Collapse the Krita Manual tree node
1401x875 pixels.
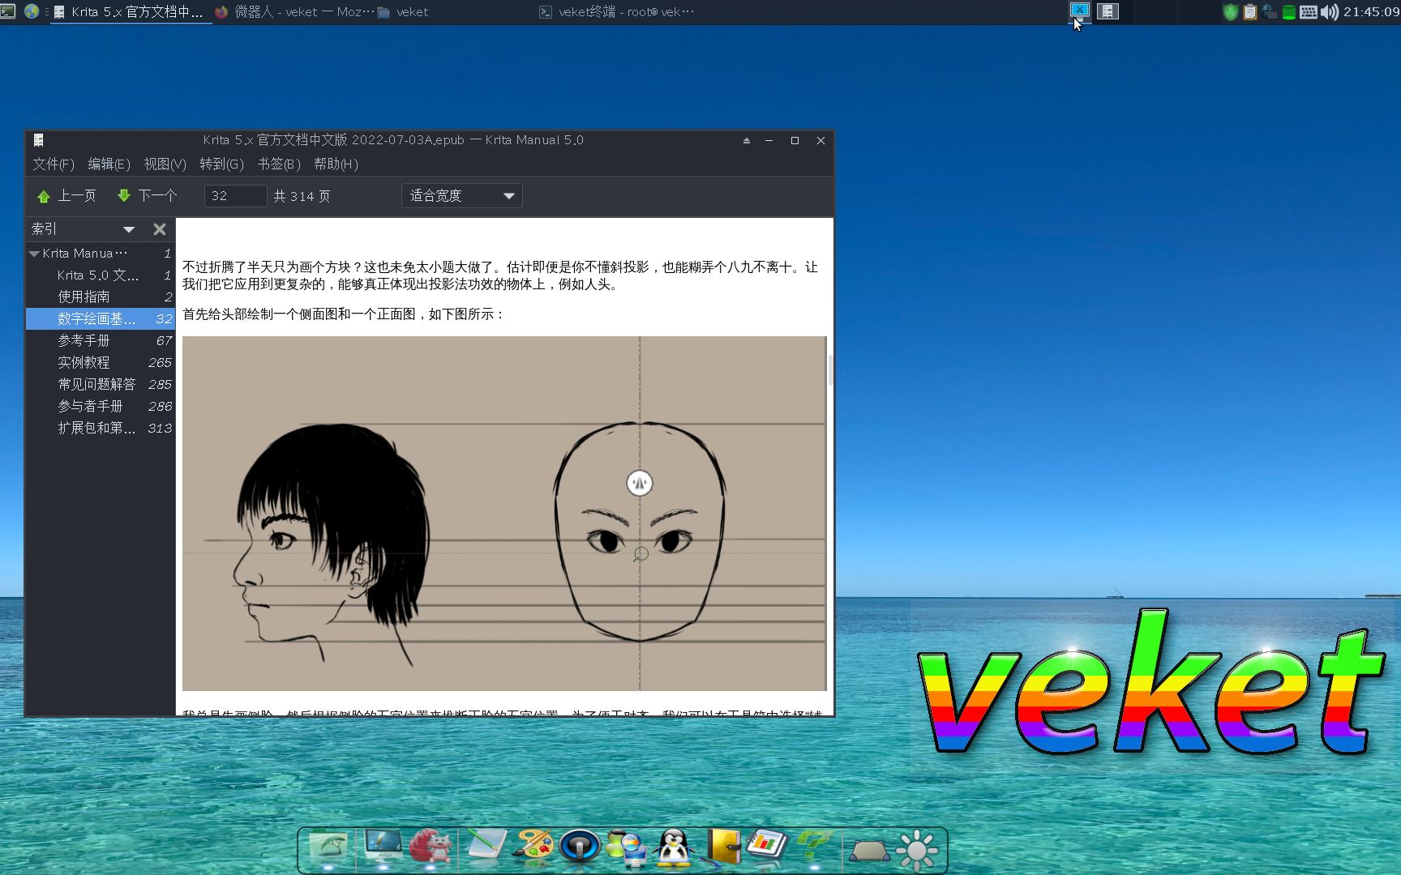[x=34, y=254]
